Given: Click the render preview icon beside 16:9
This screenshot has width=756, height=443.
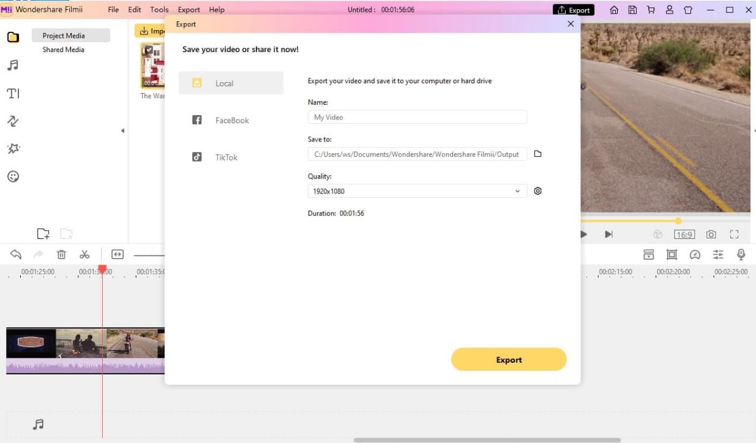Looking at the screenshot, I should (658, 234).
